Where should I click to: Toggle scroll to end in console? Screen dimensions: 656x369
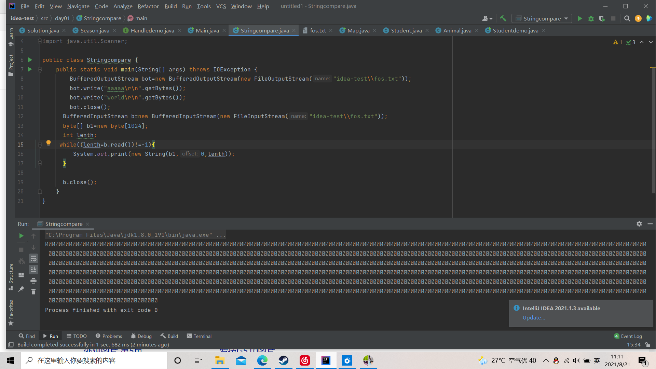[33, 270]
